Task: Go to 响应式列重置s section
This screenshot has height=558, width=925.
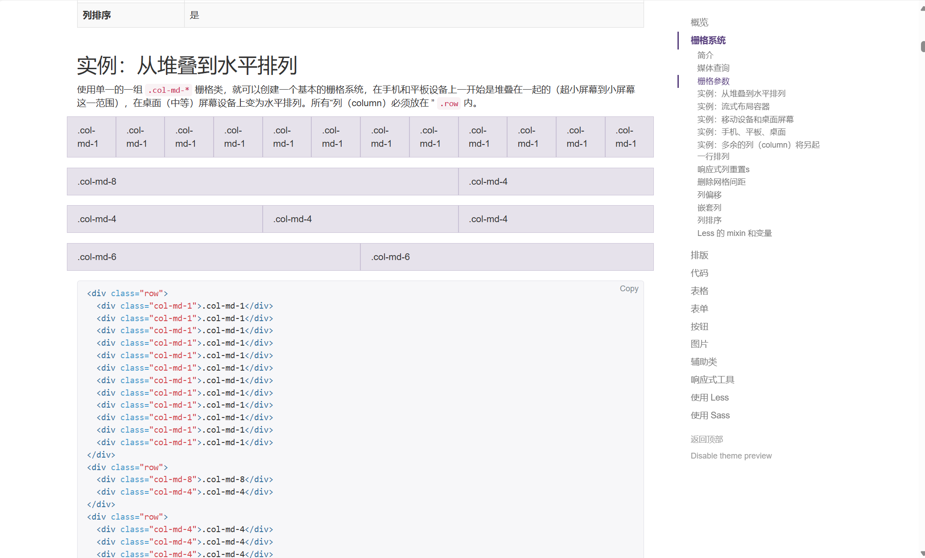Action: (723, 169)
